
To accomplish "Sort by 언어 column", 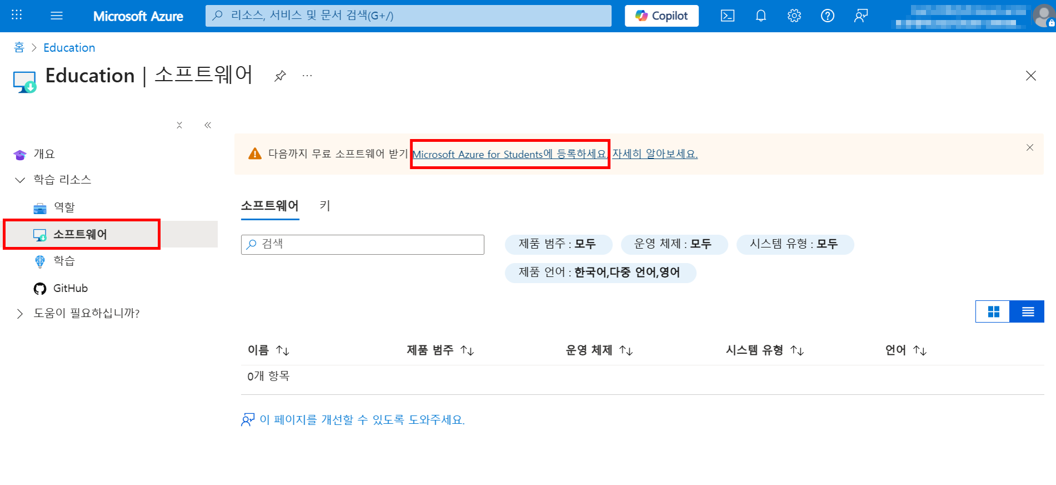I will point(906,350).
